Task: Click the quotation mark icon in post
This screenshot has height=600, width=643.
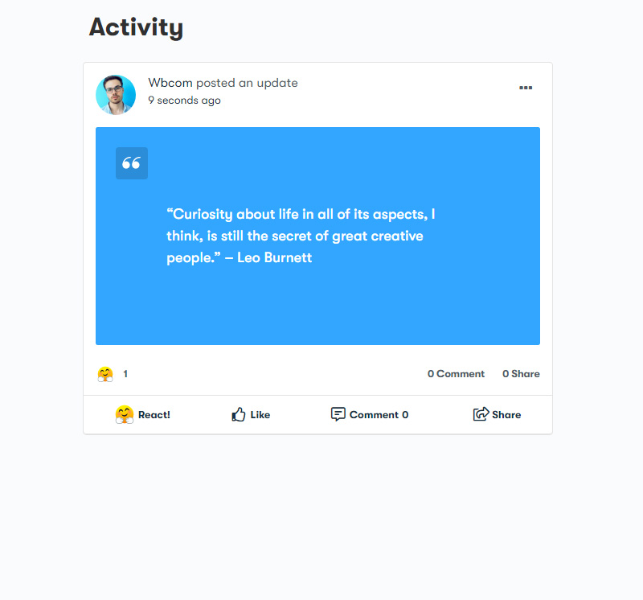Action: pos(132,163)
